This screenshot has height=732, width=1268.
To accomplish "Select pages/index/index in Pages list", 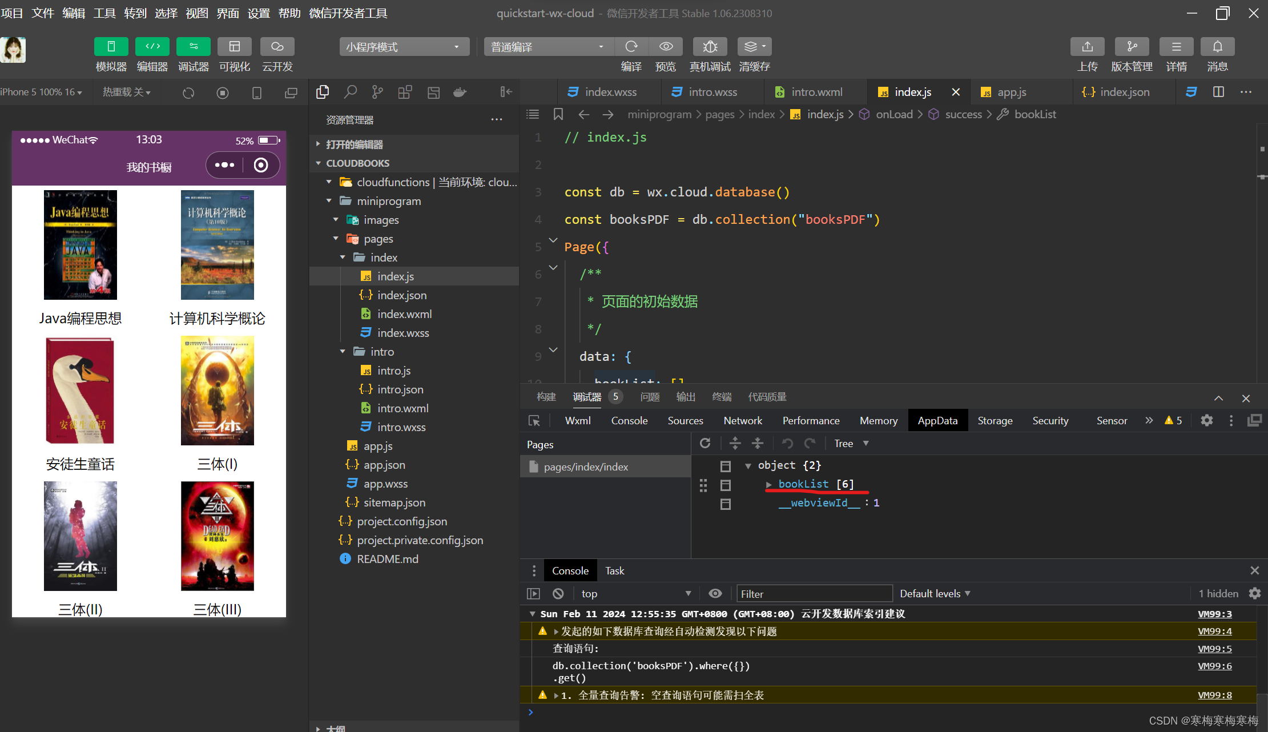I will point(586,467).
